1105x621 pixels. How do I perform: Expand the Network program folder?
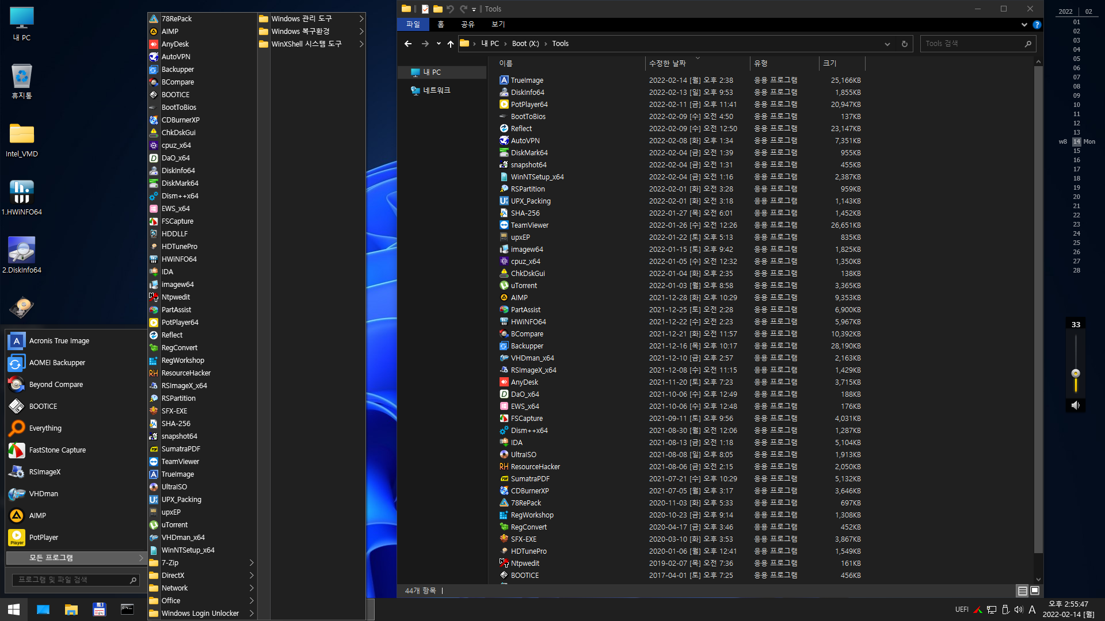[201, 588]
